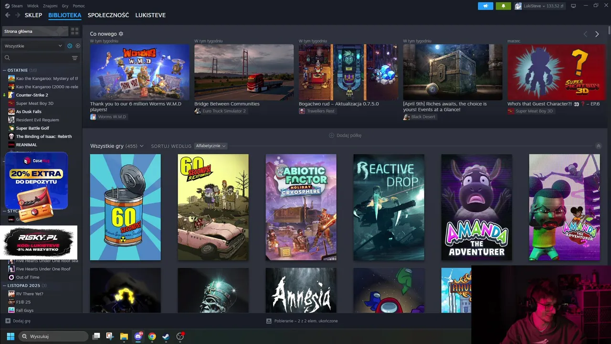Click Counter-Strike 2 game icon in sidebar
This screenshot has height=344, width=611.
[x=11, y=95]
